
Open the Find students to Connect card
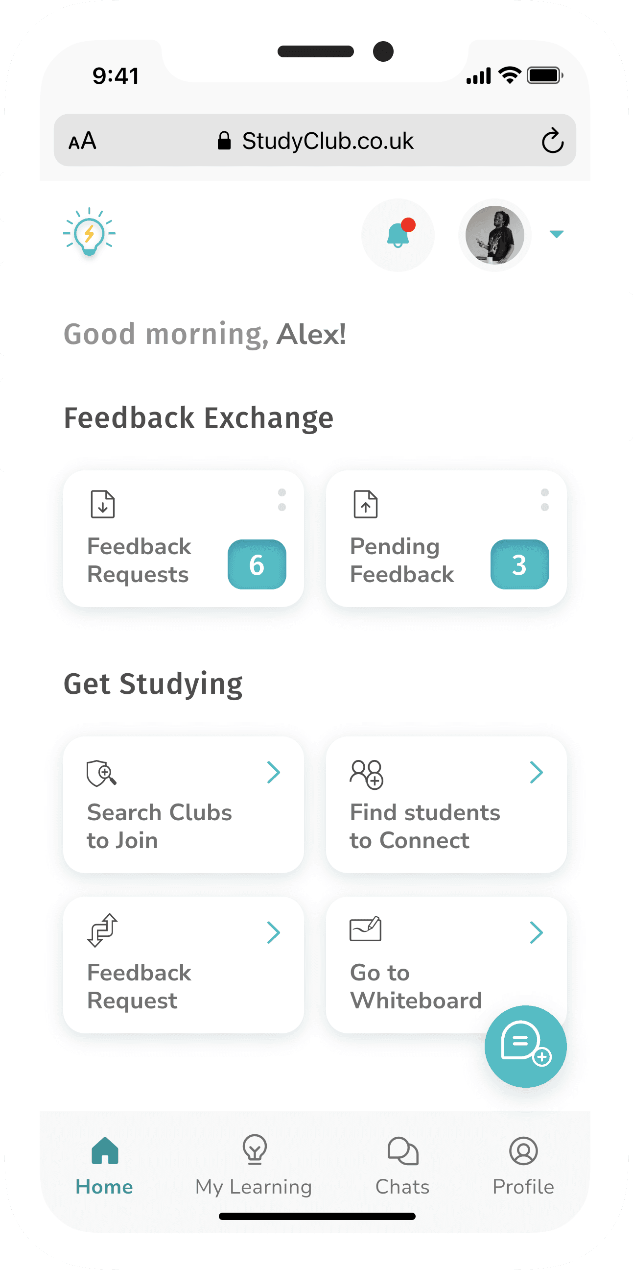click(x=446, y=805)
